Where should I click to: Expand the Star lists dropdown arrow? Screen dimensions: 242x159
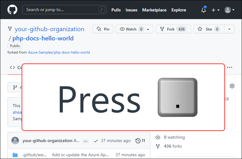[229, 29]
